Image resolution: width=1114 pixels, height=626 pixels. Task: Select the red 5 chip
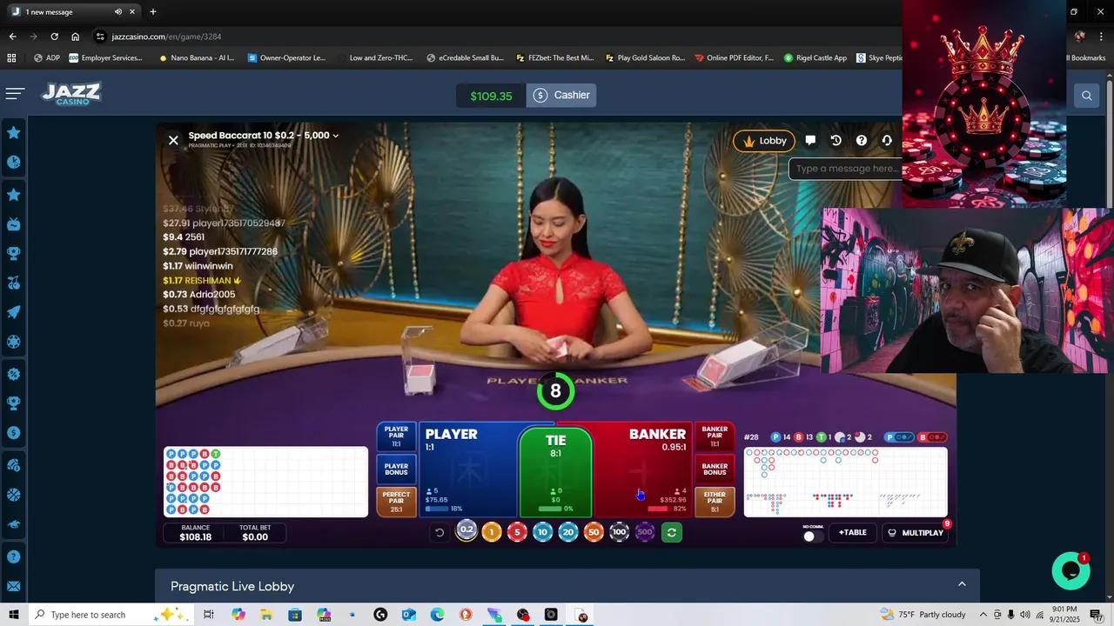tap(517, 532)
